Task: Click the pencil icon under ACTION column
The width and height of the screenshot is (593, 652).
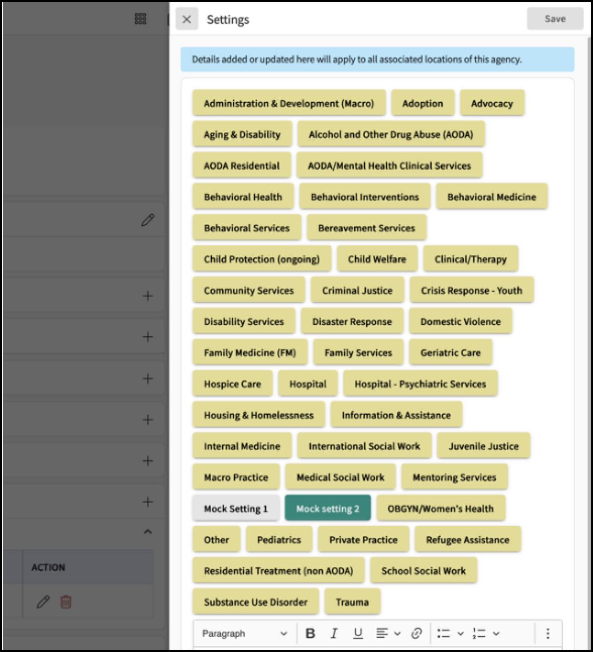Action: coord(43,602)
